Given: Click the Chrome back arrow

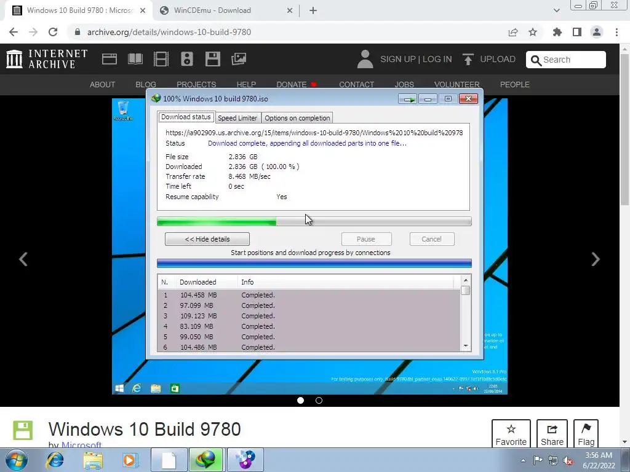Looking at the screenshot, I should 14,32.
